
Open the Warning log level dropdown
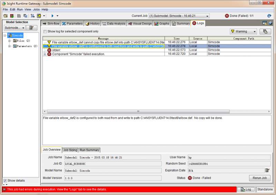[243, 31]
